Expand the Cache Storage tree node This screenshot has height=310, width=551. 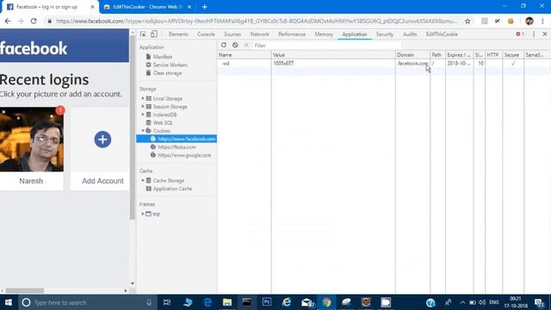pos(143,180)
